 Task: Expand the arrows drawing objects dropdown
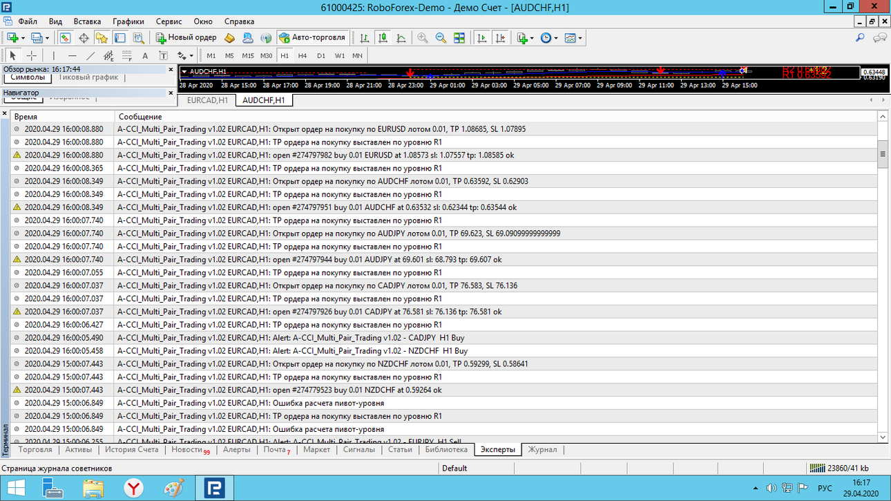point(191,56)
